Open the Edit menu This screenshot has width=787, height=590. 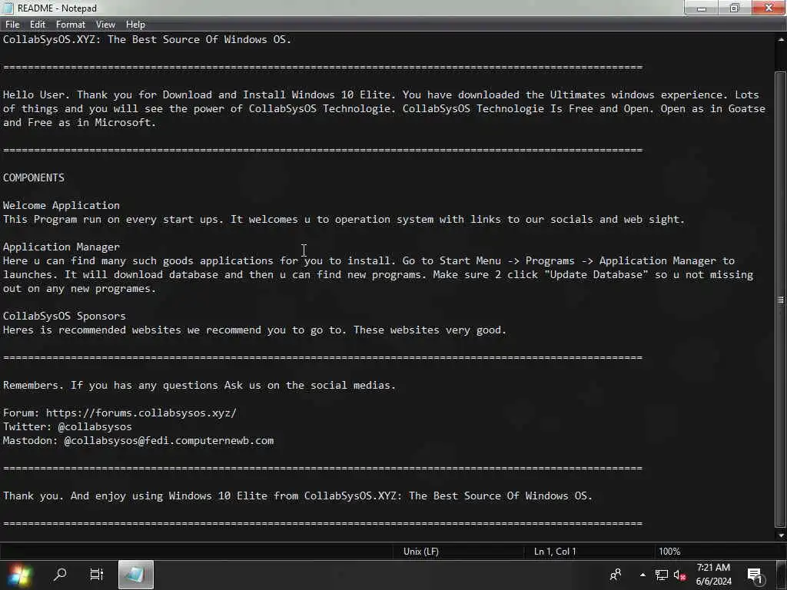[x=38, y=25]
